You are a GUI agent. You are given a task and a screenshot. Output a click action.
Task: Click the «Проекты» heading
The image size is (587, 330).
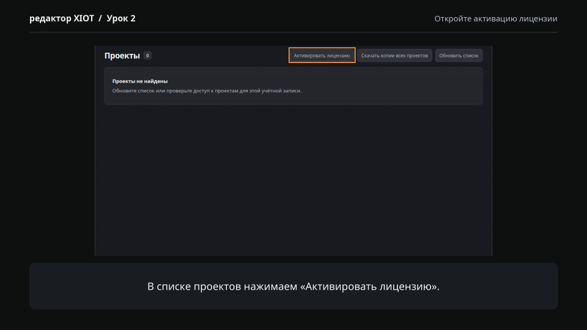pyautogui.click(x=122, y=56)
